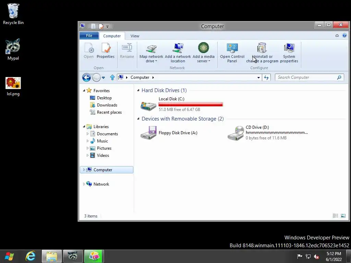Launch Internet Explorer from taskbar
This screenshot has height=263, width=351.
point(31,256)
